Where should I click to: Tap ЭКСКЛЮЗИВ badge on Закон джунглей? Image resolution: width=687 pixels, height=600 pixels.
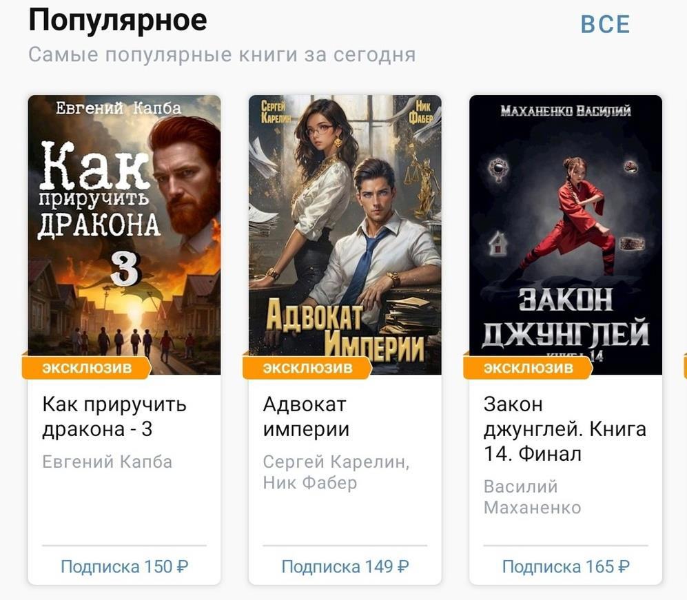click(x=528, y=368)
